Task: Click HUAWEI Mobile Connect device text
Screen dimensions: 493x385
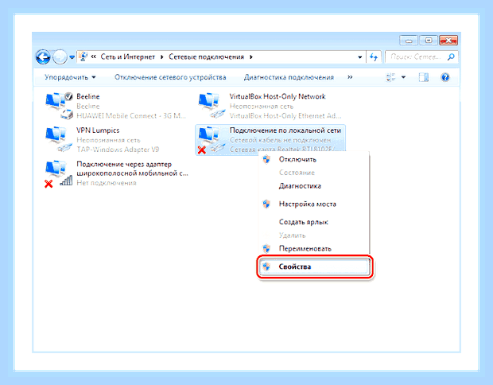Action: 130,116
